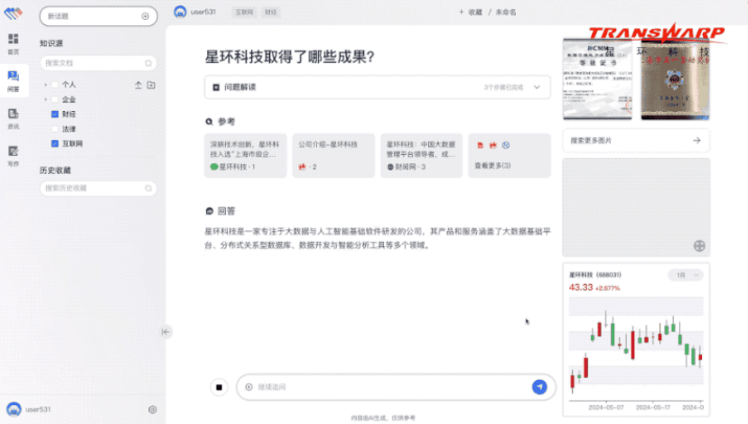
Task: Click the arrow beside 搜索更多图片
Action: click(697, 141)
